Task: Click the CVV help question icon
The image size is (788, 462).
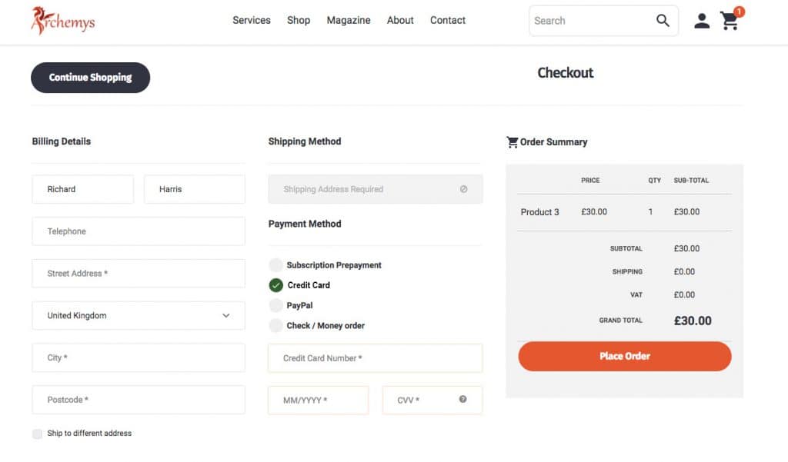Action: tap(463, 399)
